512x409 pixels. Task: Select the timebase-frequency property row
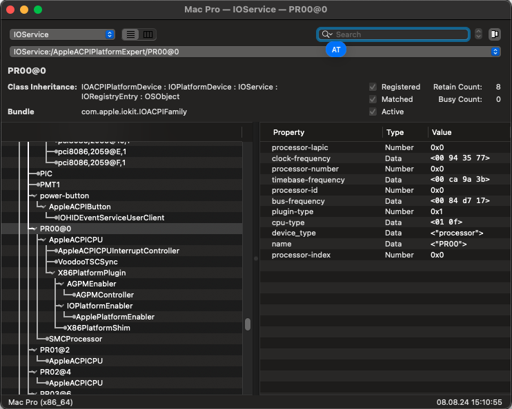click(x=385, y=180)
